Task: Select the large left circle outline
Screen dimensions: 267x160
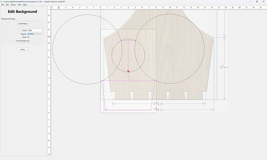Action: click(x=53, y=49)
